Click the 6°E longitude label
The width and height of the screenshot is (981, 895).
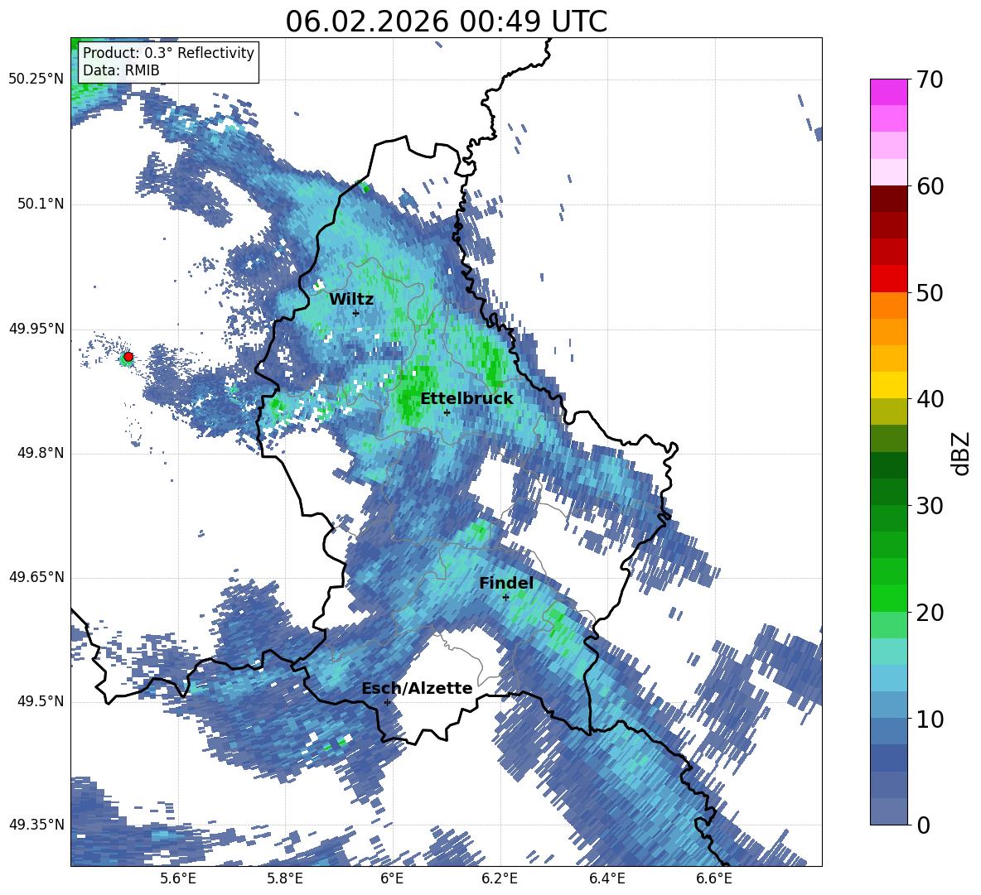tap(392, 878)
